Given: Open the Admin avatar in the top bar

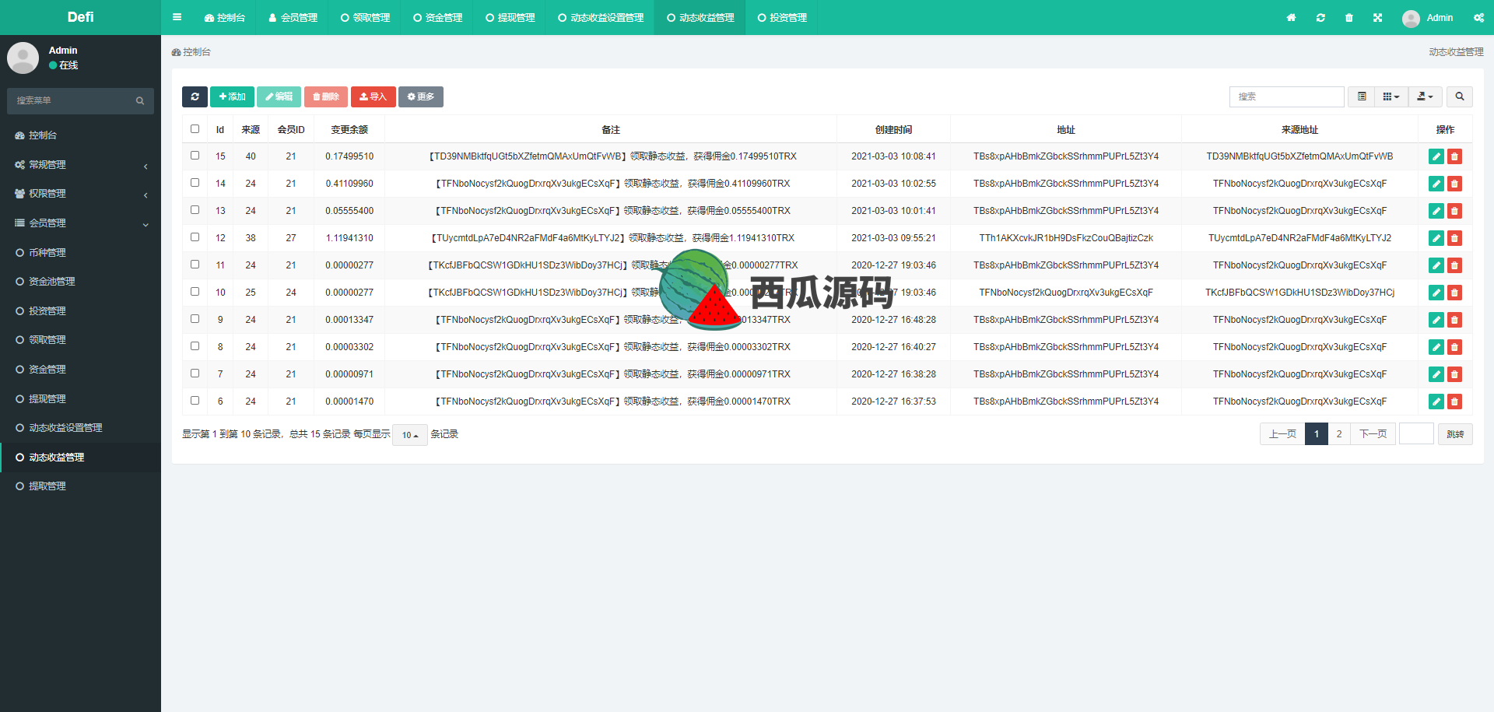Looking at the screenshot, I should pos(1411,18).
